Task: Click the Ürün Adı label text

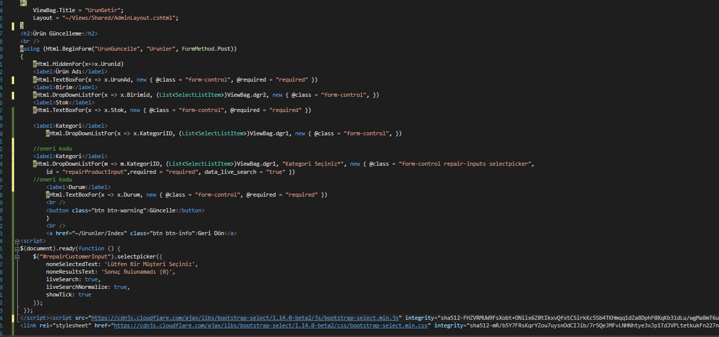Action: 68,72
